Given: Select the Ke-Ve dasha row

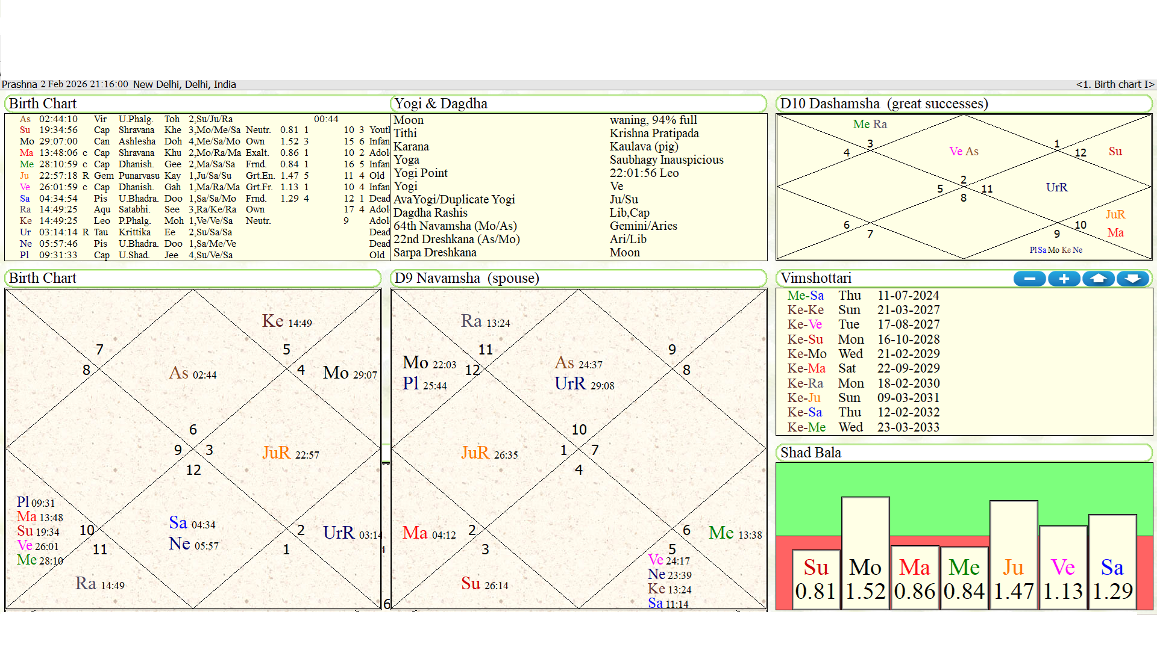Looking at the screenshot, I should tap(804, 324).
